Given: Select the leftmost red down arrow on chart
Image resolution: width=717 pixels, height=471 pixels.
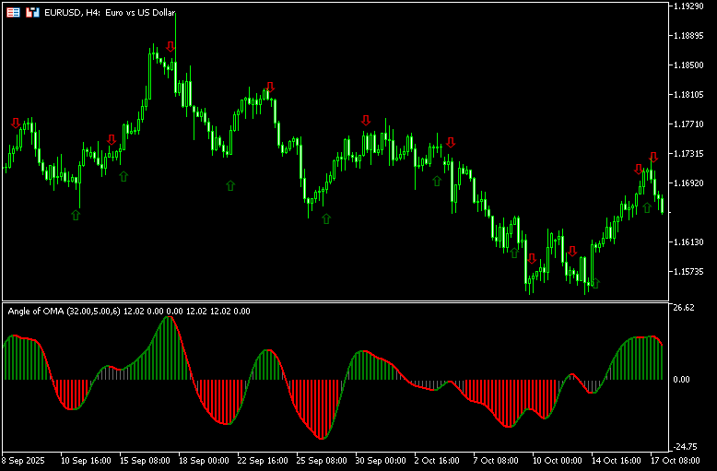Looking at the screenshot, I should click(15, 124).
